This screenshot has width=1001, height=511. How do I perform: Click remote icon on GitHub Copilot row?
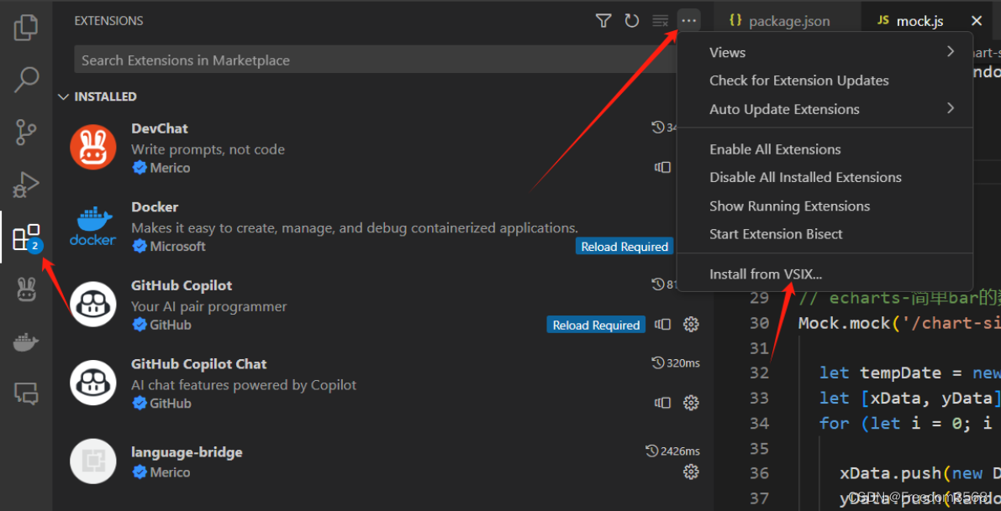662,325
